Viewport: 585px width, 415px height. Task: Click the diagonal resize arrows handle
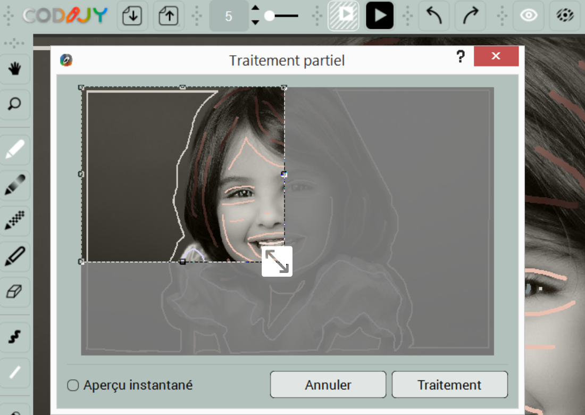[x=277, y=261]
